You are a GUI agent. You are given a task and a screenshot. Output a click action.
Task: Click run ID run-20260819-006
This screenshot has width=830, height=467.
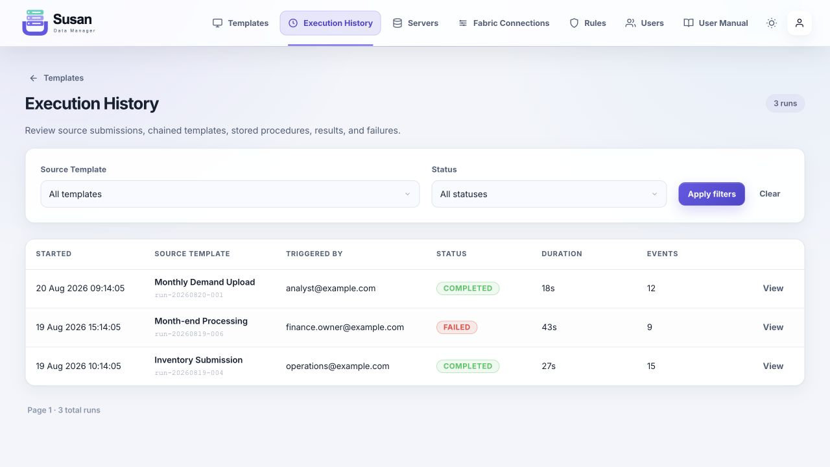point(189,334)
